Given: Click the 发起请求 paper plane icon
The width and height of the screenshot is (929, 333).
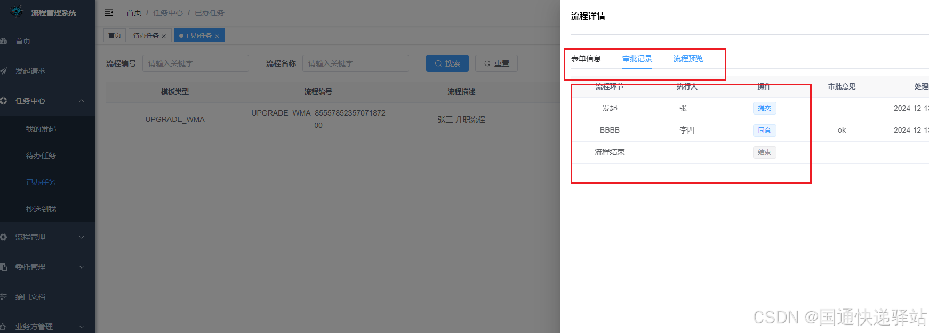Looking at the screenshot, I should 4,71.
